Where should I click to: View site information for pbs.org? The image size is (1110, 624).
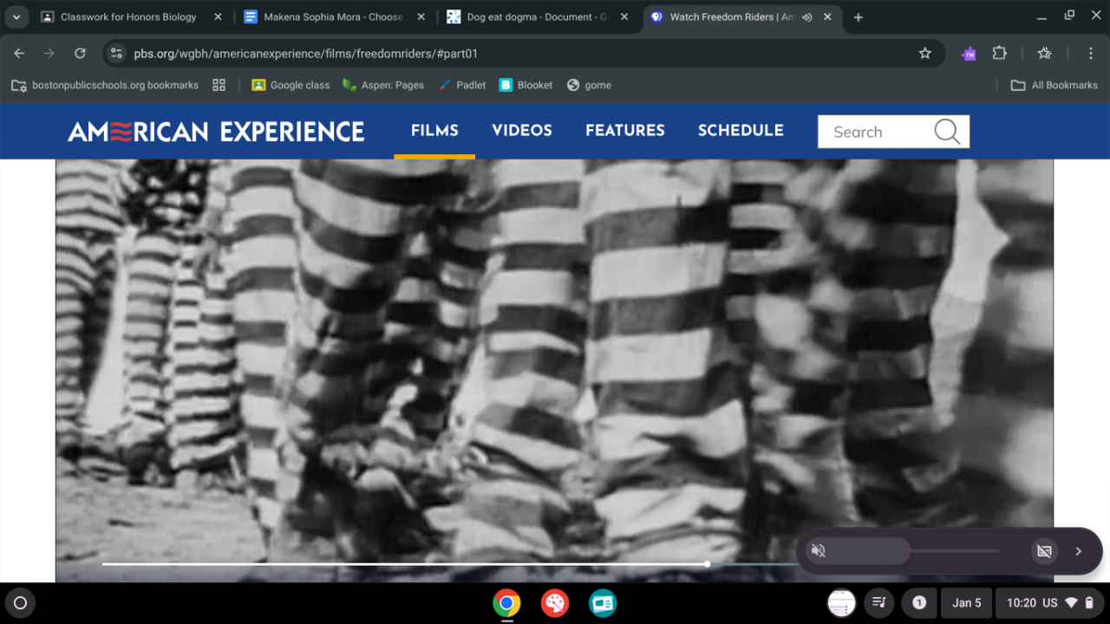pyautogui.click(x=116, y=54)
